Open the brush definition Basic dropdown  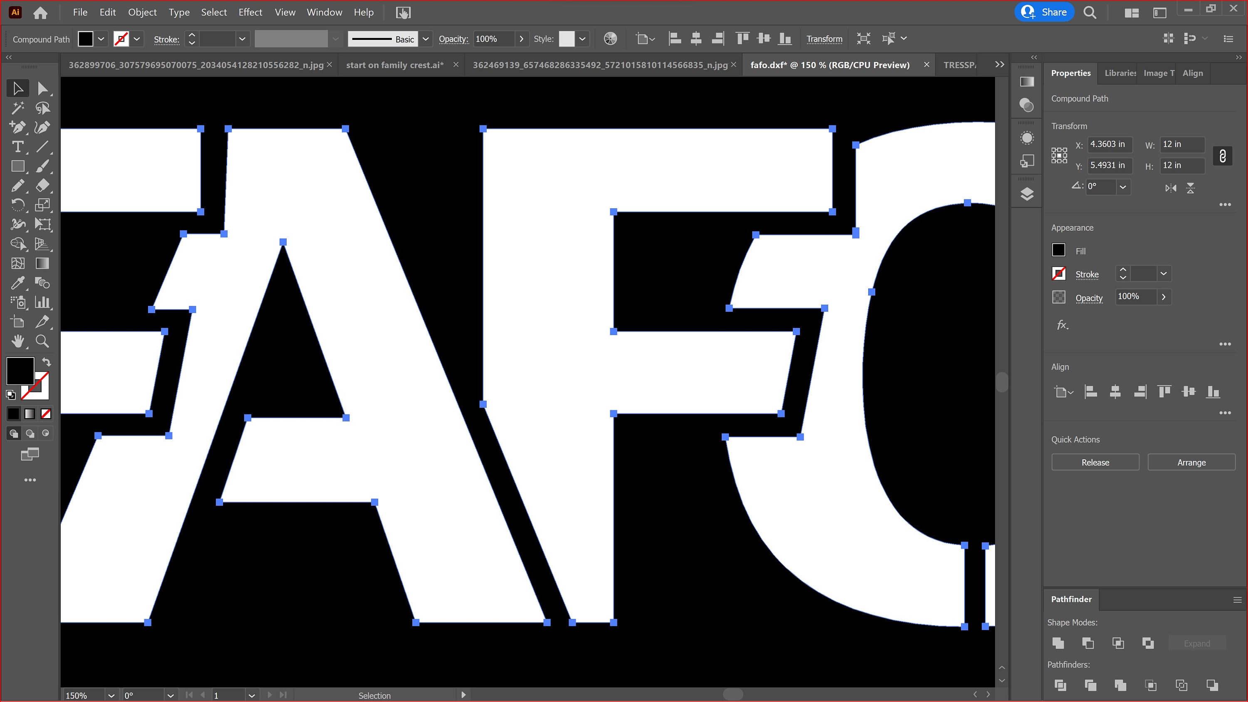pyautogui.click(x=426, y=39)
